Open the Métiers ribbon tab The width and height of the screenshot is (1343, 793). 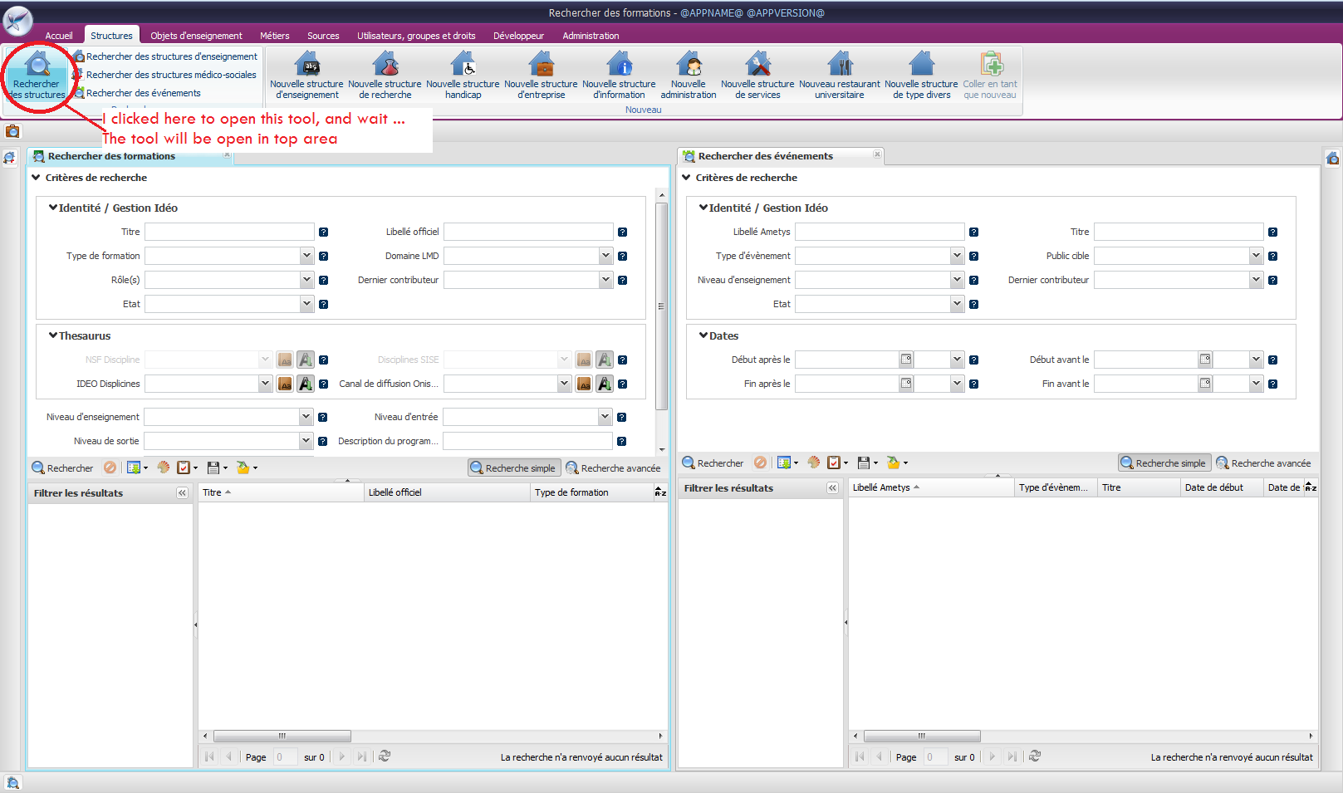274,36
